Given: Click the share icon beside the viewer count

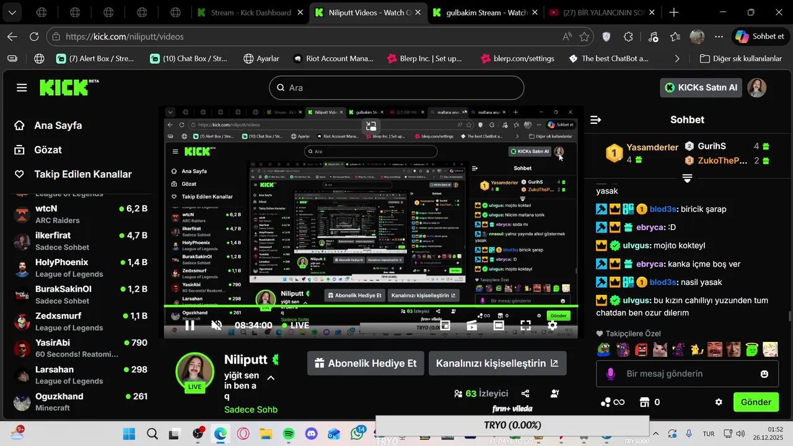Looking at the screenshot, I should coord(525,393).
